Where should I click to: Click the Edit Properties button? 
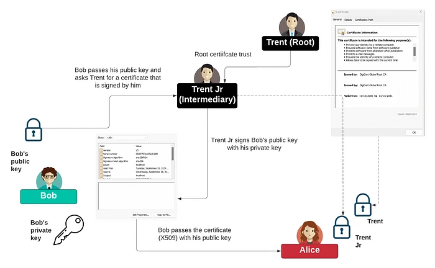tap(141, 215)
